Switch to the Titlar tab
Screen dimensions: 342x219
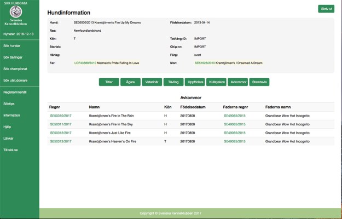109,82
